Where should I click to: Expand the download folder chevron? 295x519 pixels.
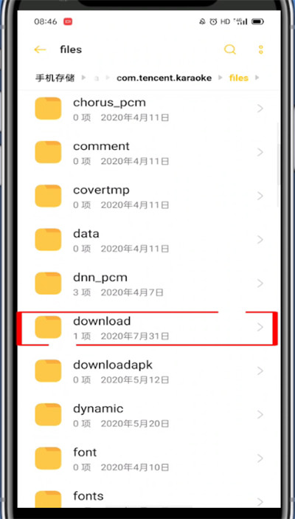(260, 327)
